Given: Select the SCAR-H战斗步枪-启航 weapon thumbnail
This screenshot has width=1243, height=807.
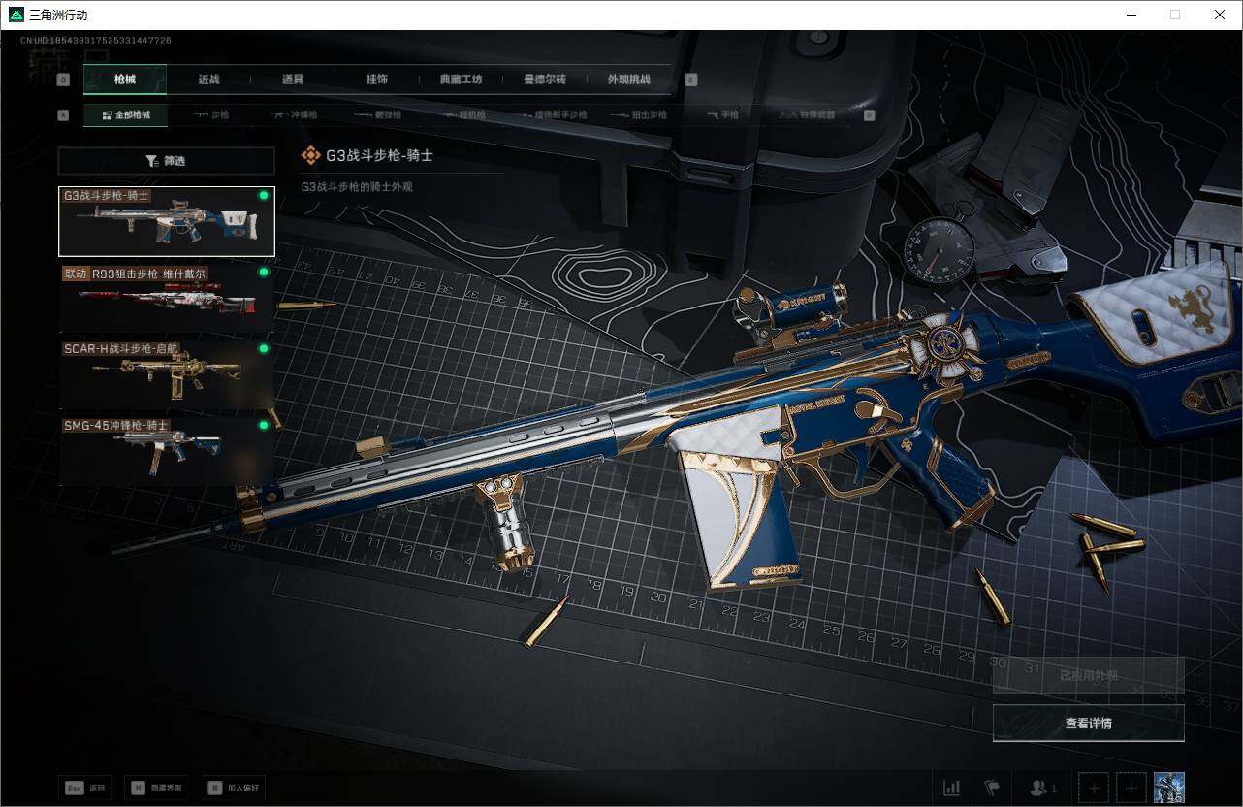Looking at the screenshot, I should [x=166, y=372].
